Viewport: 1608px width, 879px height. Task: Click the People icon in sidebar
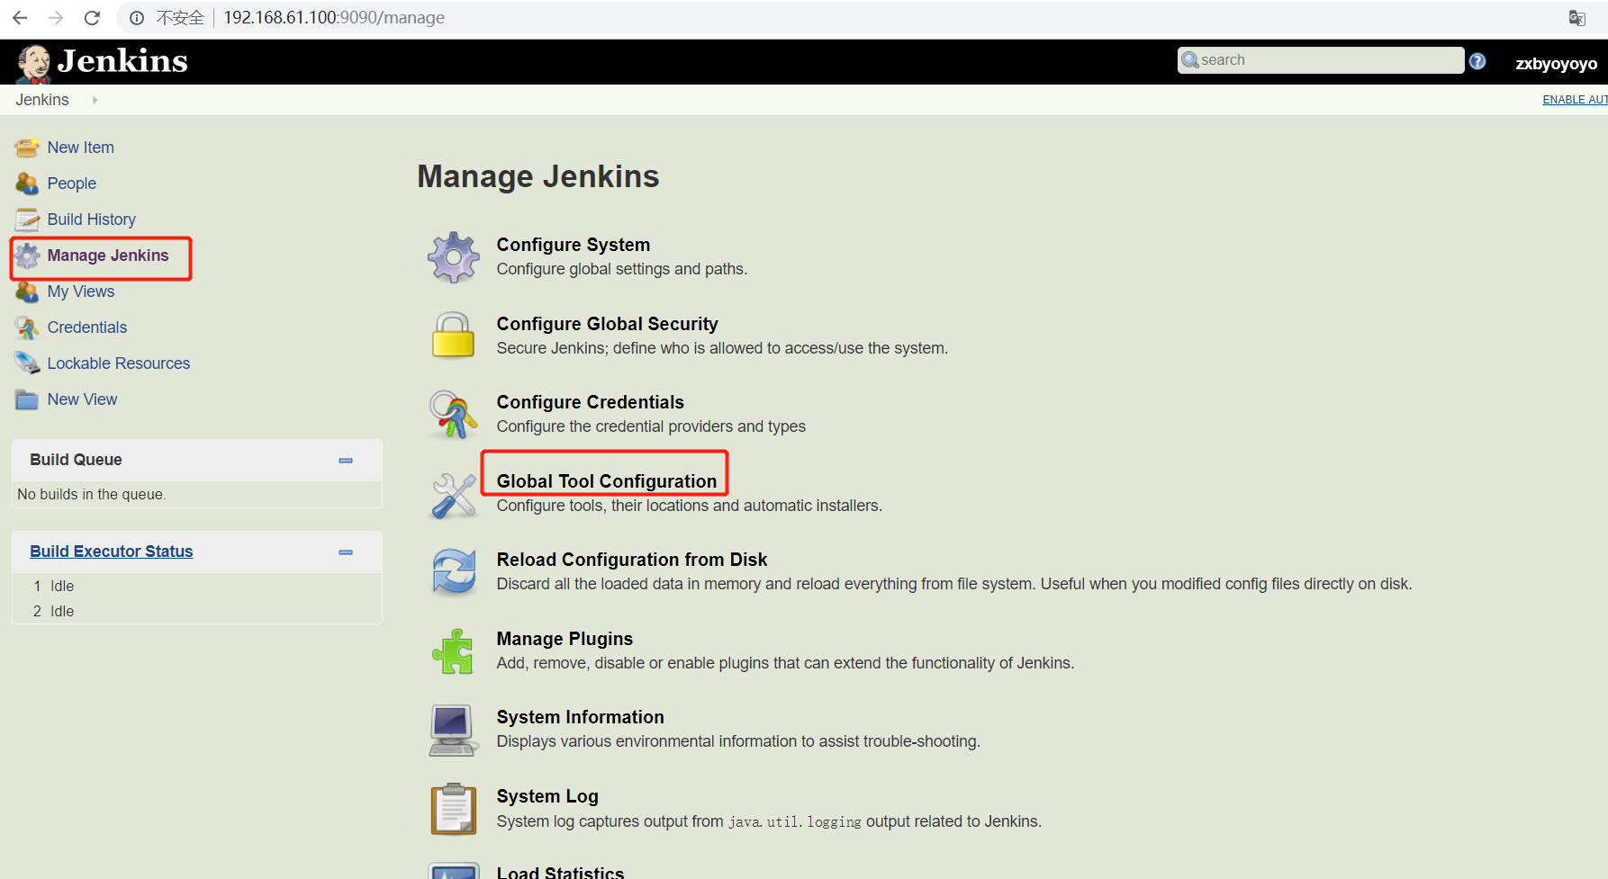pos(27,184)
